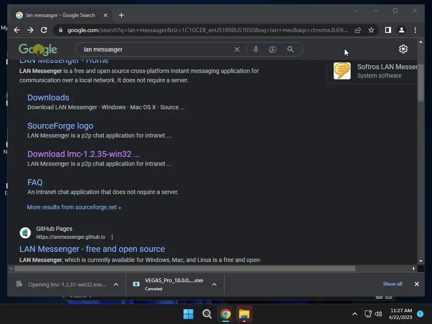Show all downloads
The width and height of the screenshot is (432, 324).
(392, 284)
